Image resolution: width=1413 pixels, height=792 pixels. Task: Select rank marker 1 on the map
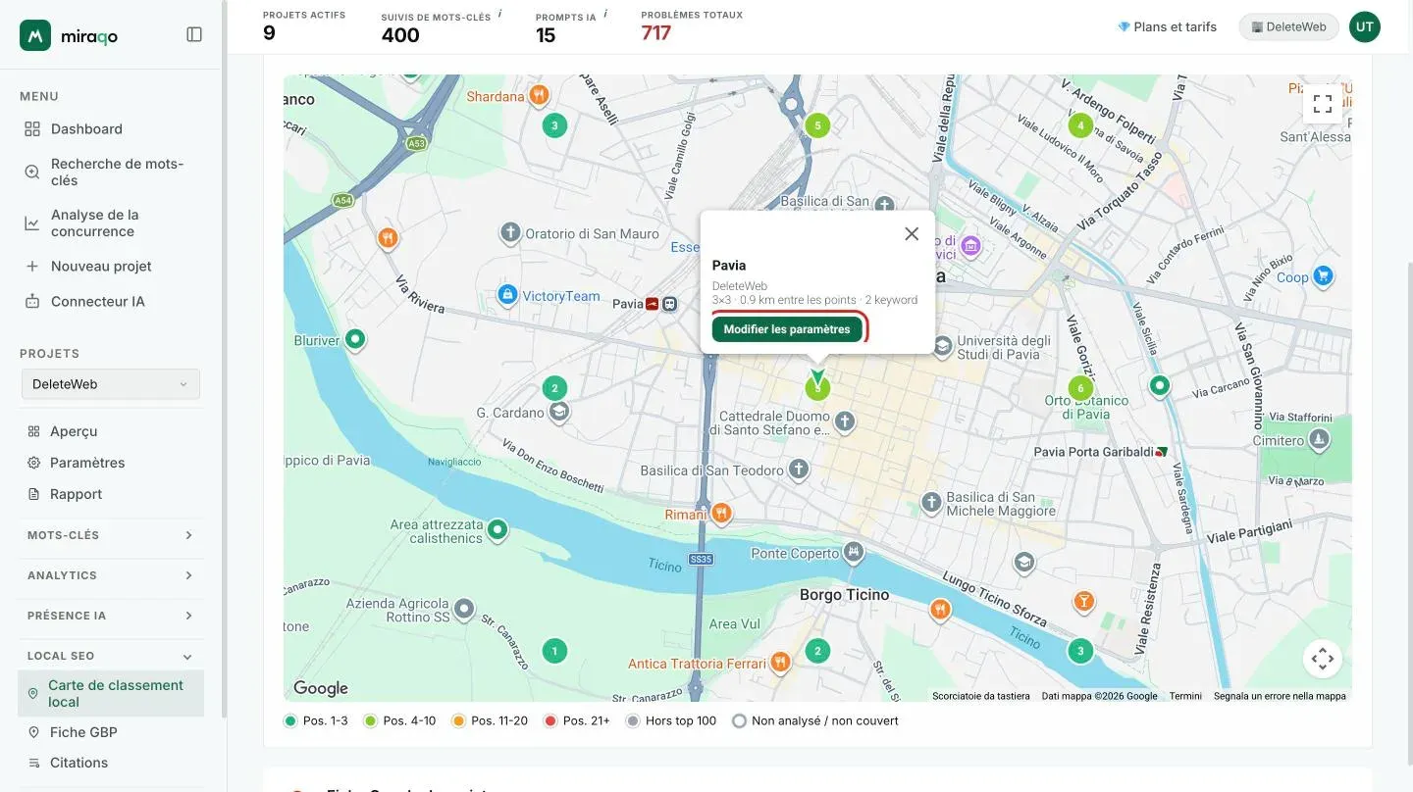tap(554, 651)
